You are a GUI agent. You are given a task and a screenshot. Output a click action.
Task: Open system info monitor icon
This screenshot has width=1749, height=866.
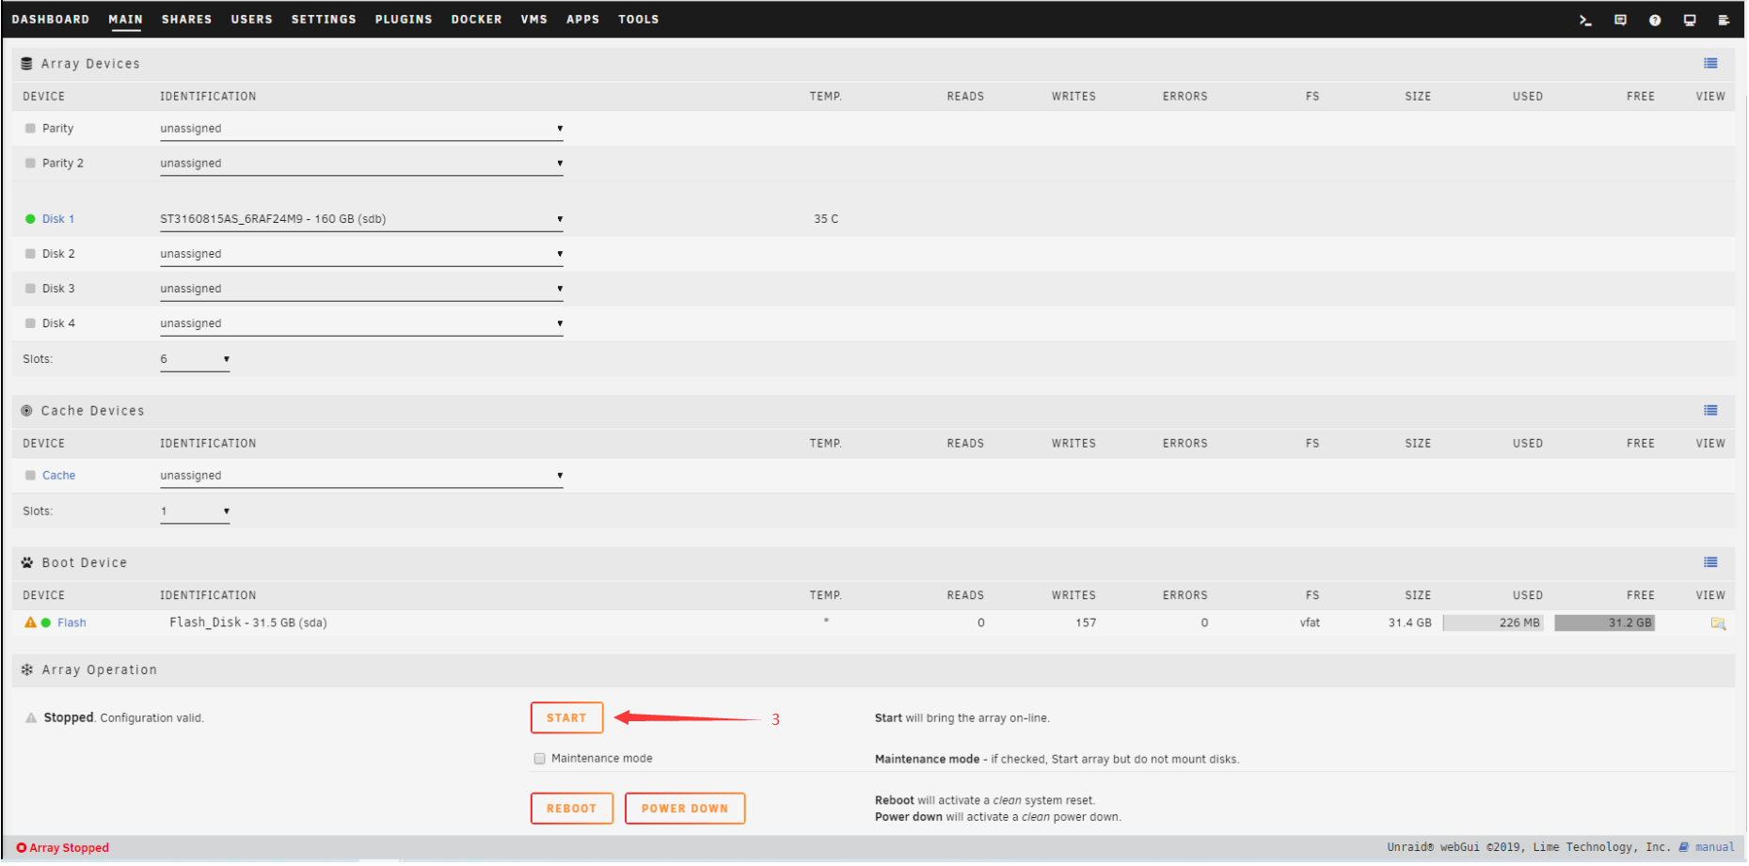[1690, 20]
